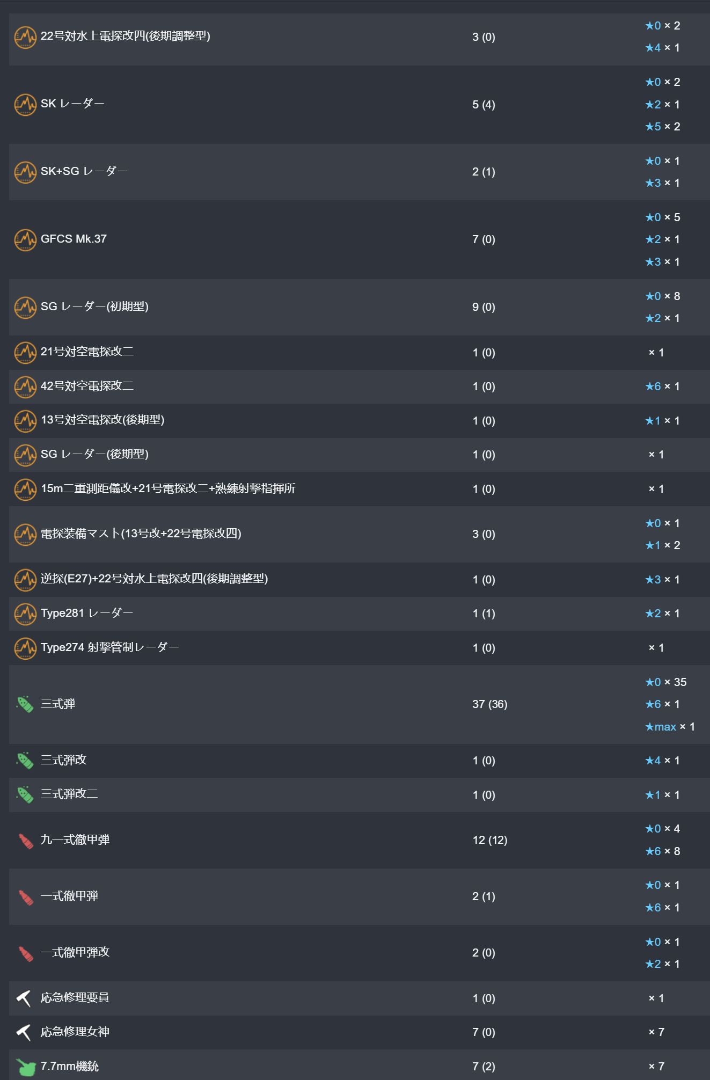
Task: Click the ★6 × 1 entry for 42号対空電探改二
Action: (662, 386)
